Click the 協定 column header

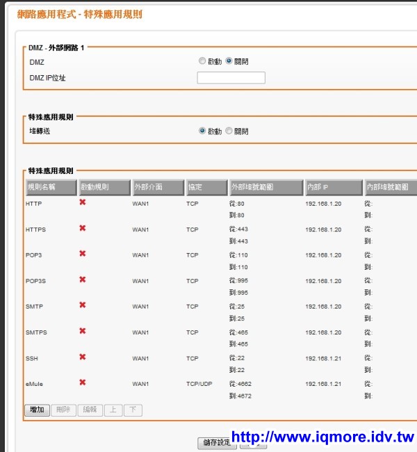(207, 187)
